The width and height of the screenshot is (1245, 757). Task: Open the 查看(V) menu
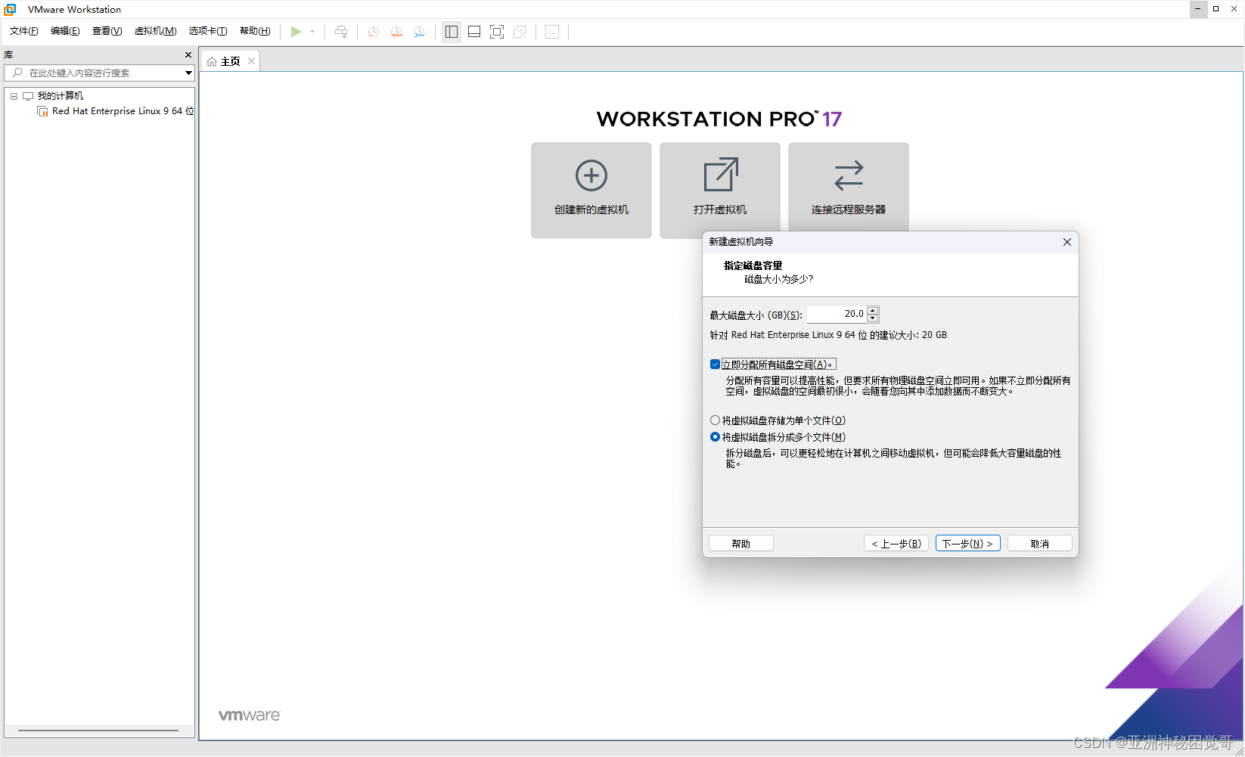[107, 31]
